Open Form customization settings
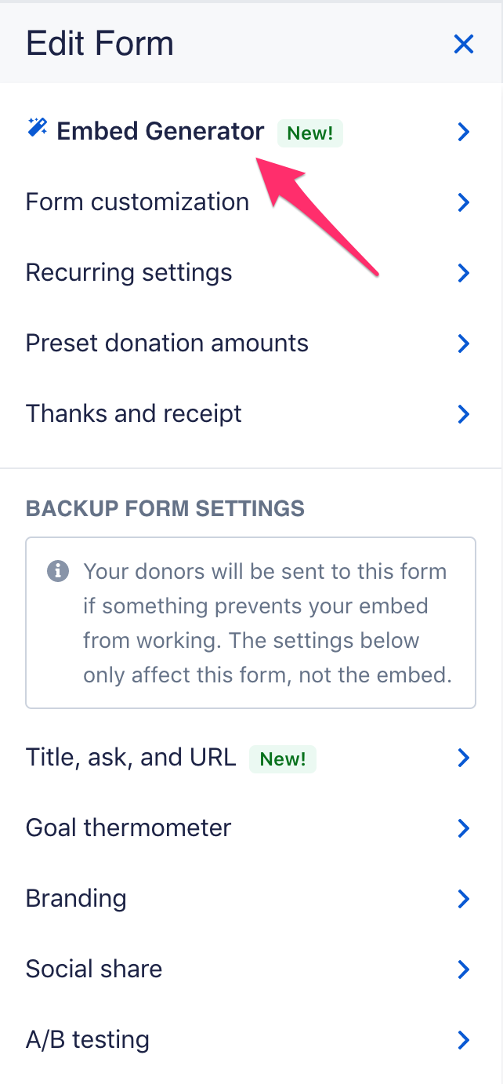503x1084 pixels. point(251,202)
